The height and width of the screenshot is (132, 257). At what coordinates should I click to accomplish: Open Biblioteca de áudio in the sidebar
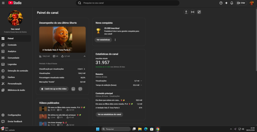[x=15, y=90]
